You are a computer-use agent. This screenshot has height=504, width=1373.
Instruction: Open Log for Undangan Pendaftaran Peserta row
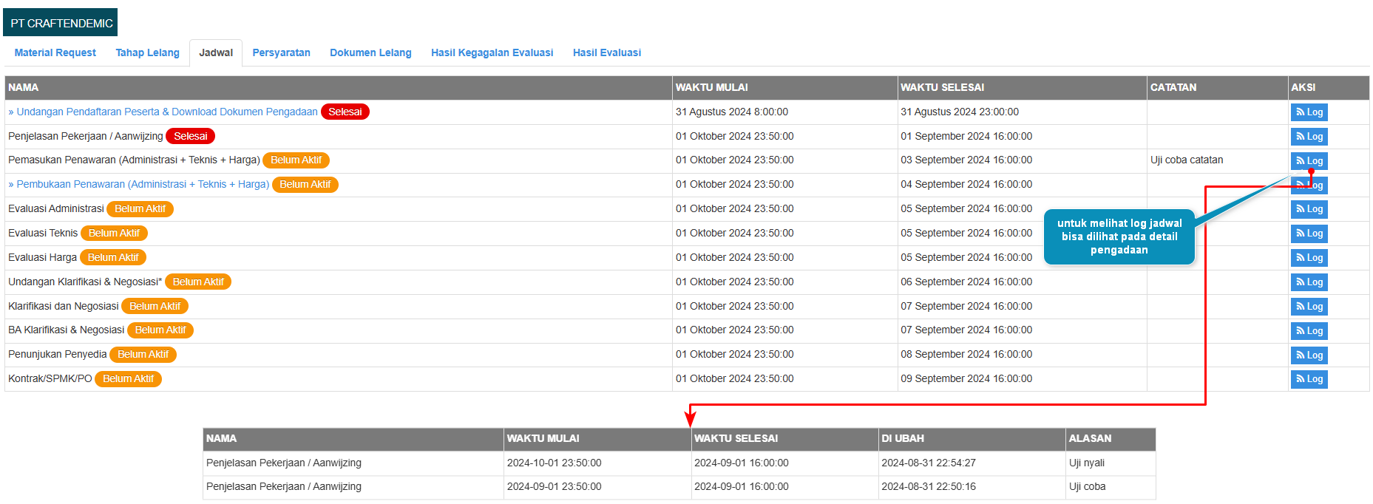coord(1309,112)
